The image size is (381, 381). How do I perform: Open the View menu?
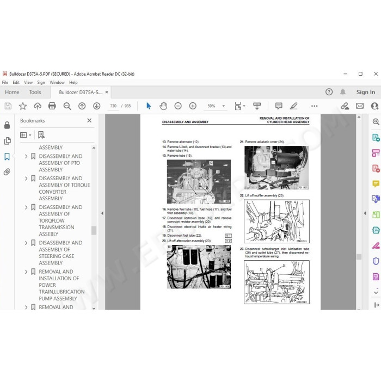coord(28,82)
